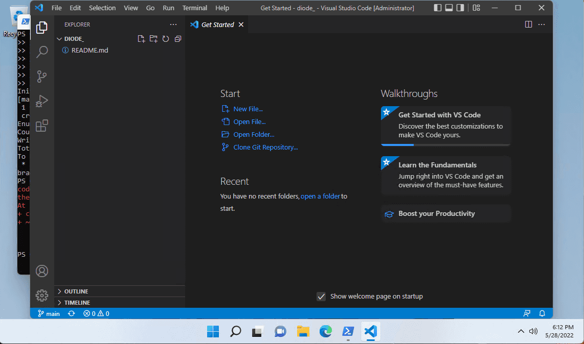
Task: Open the feedback icon in status bar
Action: coord(527,313)
